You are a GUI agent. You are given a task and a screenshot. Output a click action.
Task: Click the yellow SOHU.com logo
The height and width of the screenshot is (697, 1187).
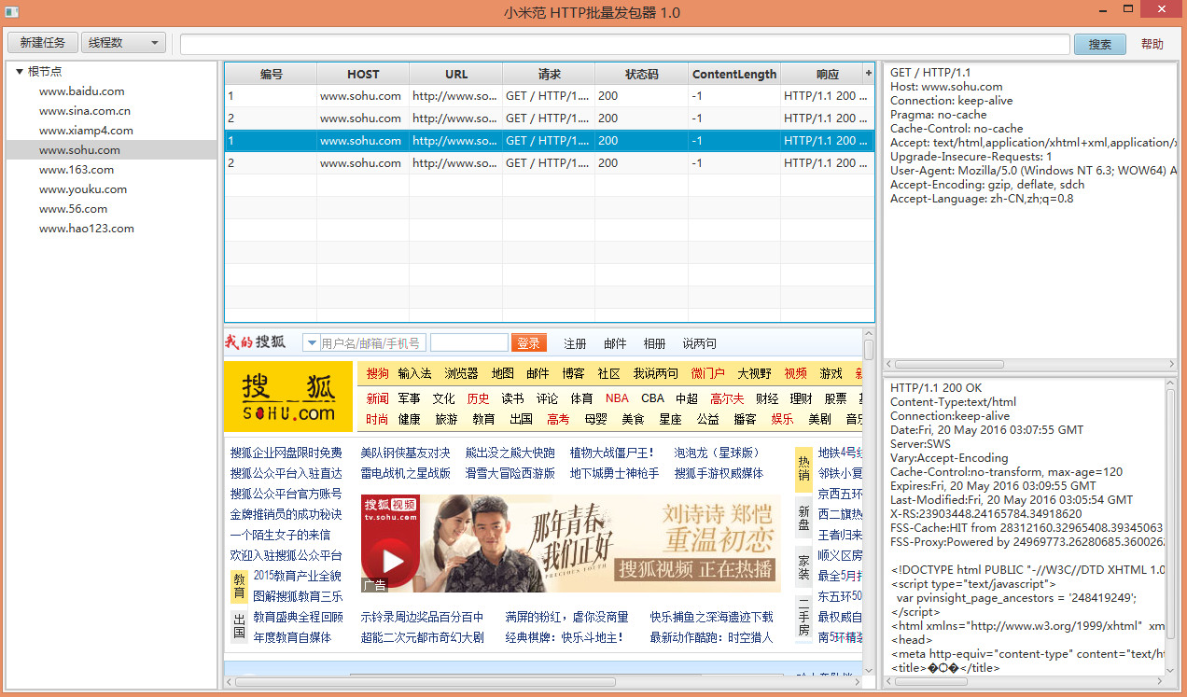point(288,397)
